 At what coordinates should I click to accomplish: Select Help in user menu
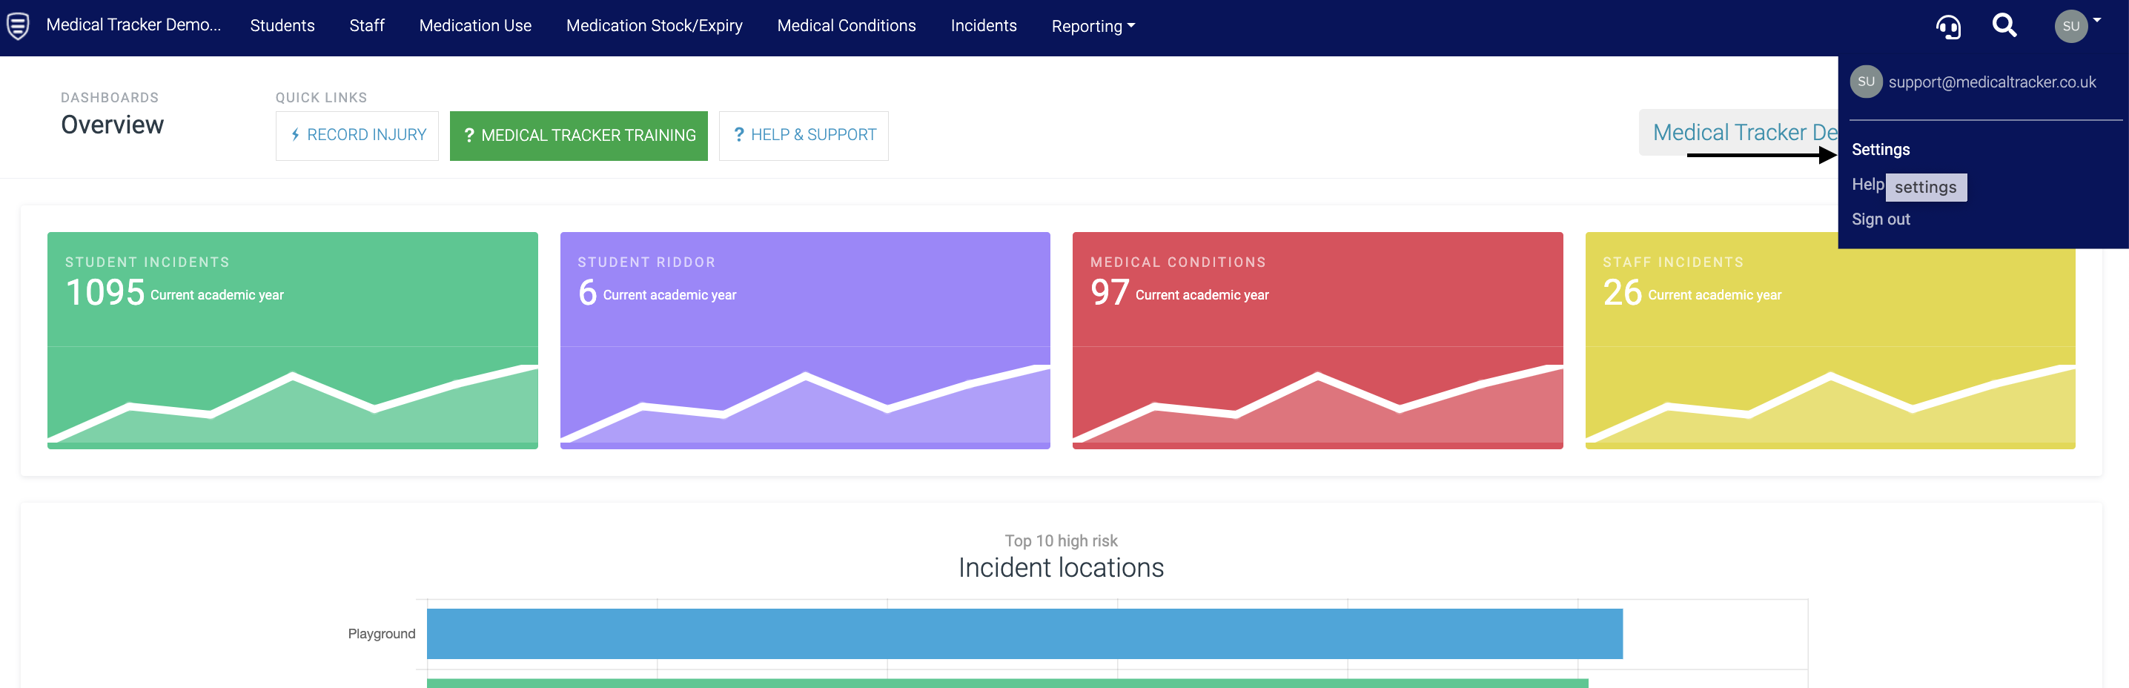pyautogui.click(x=1867, y=185)
